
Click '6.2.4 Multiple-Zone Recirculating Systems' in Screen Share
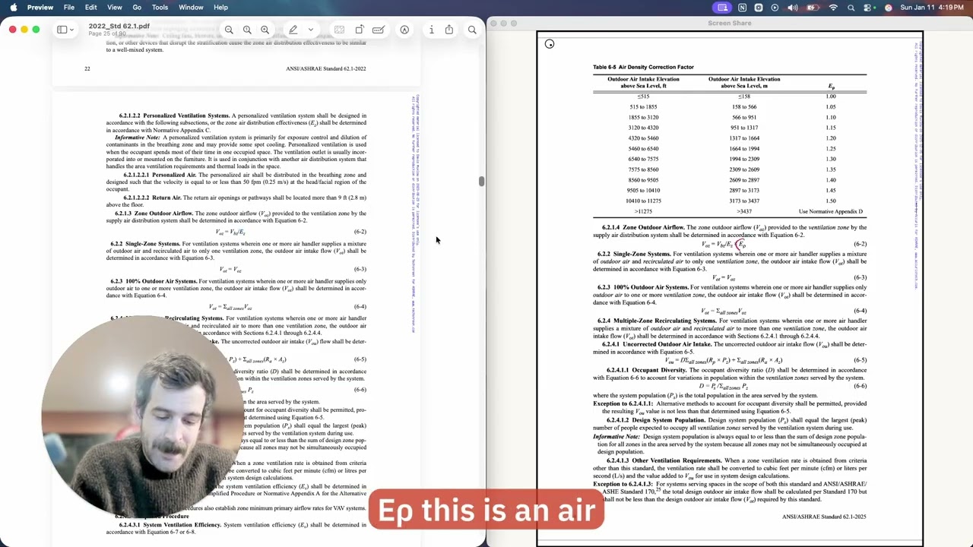pyautogui.click(x=657, y=321)
